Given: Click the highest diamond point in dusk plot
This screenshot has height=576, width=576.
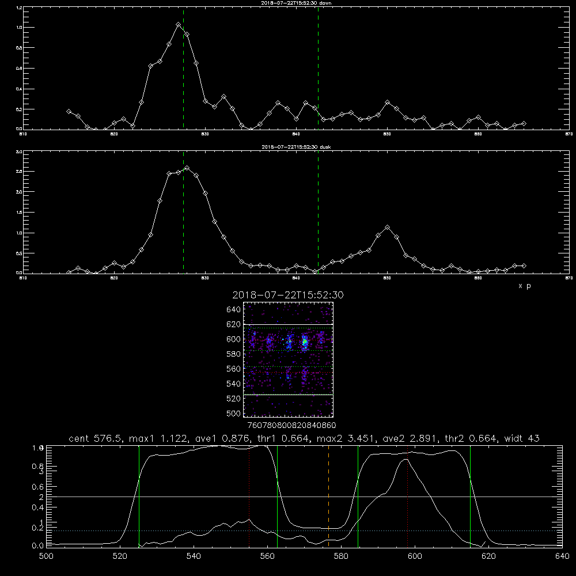Looking at the screenshot, I should (187, 168).
